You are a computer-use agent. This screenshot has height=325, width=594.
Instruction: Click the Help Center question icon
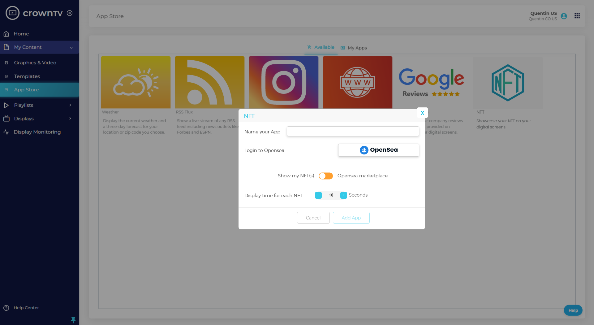click(x=6, y=308)
